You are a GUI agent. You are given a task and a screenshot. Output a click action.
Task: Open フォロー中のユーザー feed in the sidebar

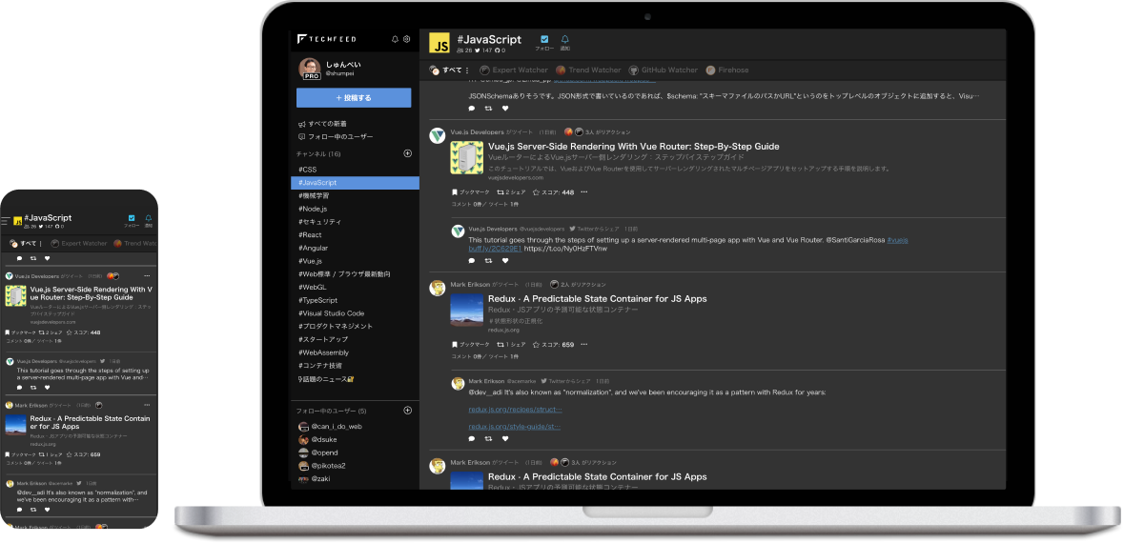point(336,137)
